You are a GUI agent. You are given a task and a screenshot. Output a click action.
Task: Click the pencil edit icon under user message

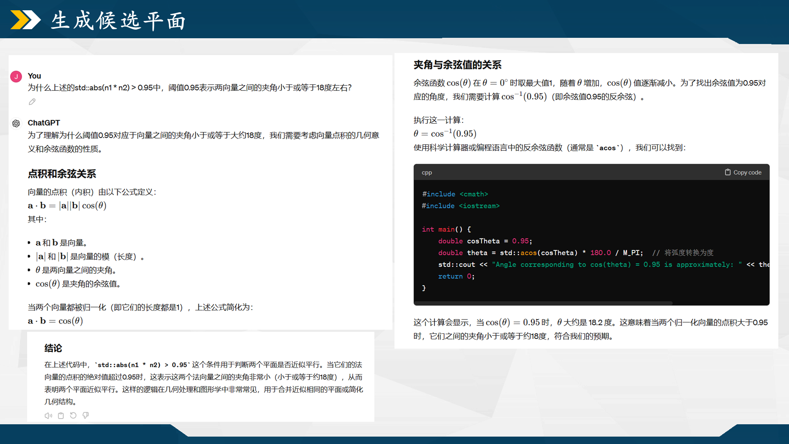click(x=32, y=102)
